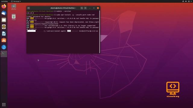Expand the Terminal app menu in top bar
This screenshot has height=108, width=193.
point(16,1)
